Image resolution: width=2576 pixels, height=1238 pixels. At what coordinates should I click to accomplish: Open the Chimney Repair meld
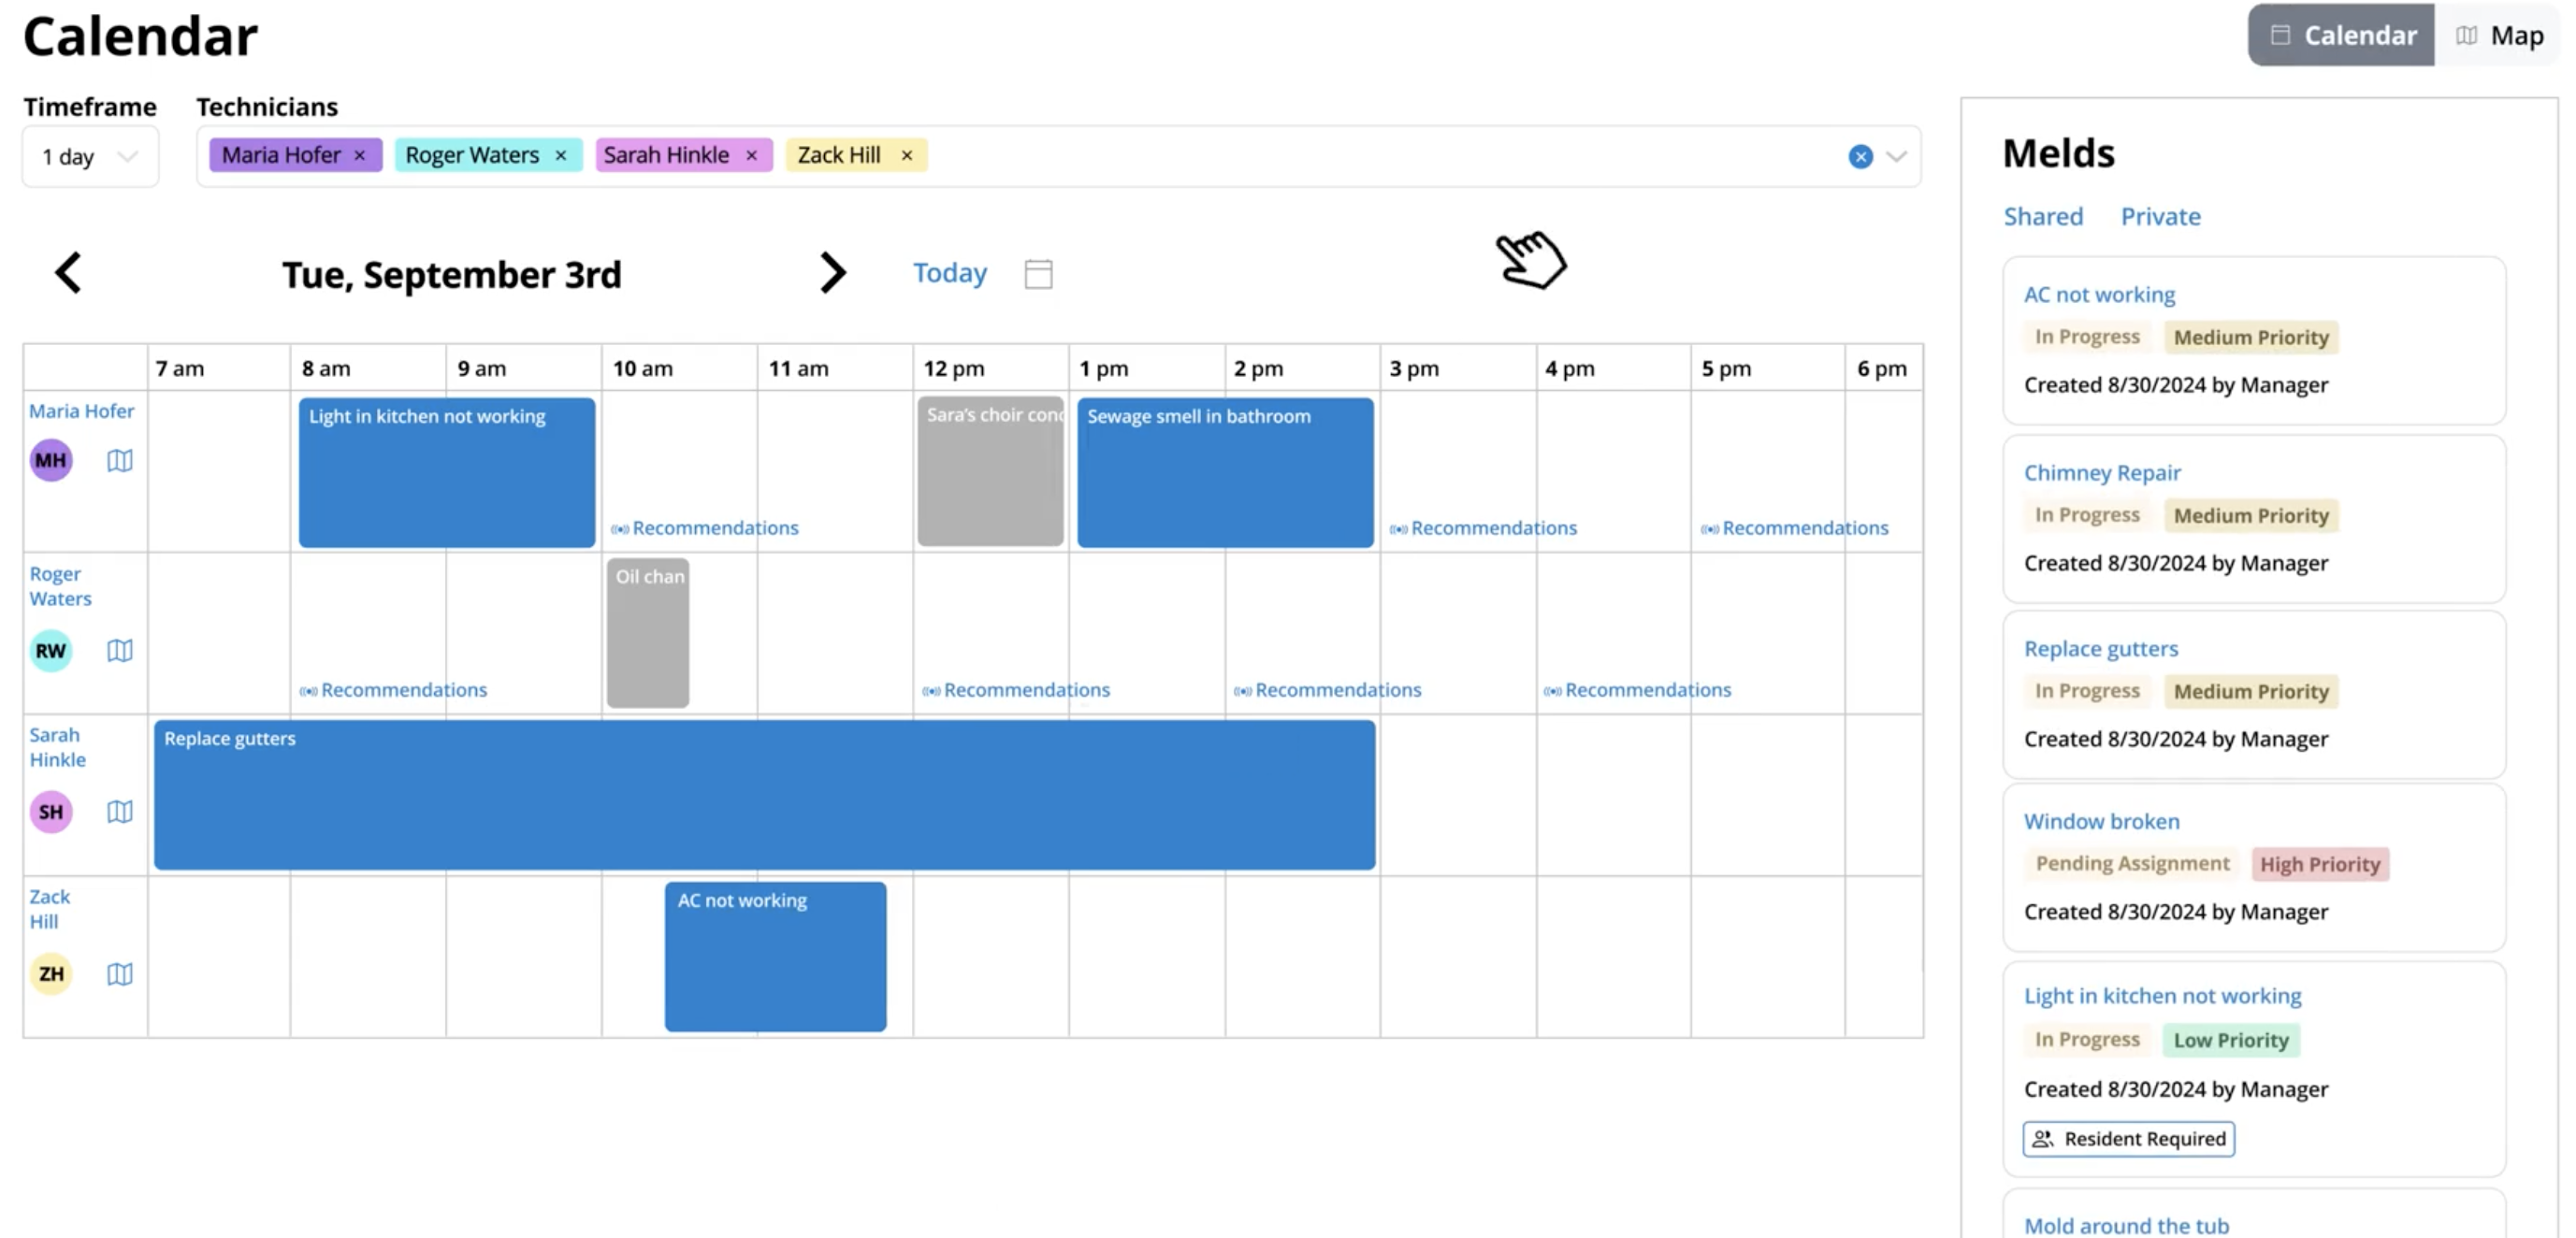point(2101,472)
